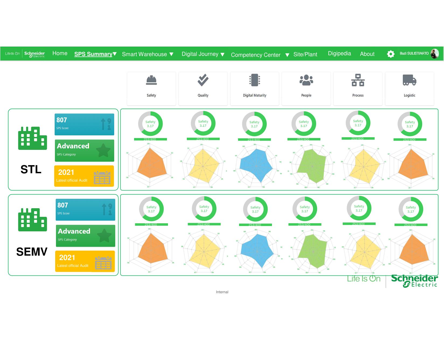
Task: Click the STL factory building icon
Action: [x=32, y=138]
